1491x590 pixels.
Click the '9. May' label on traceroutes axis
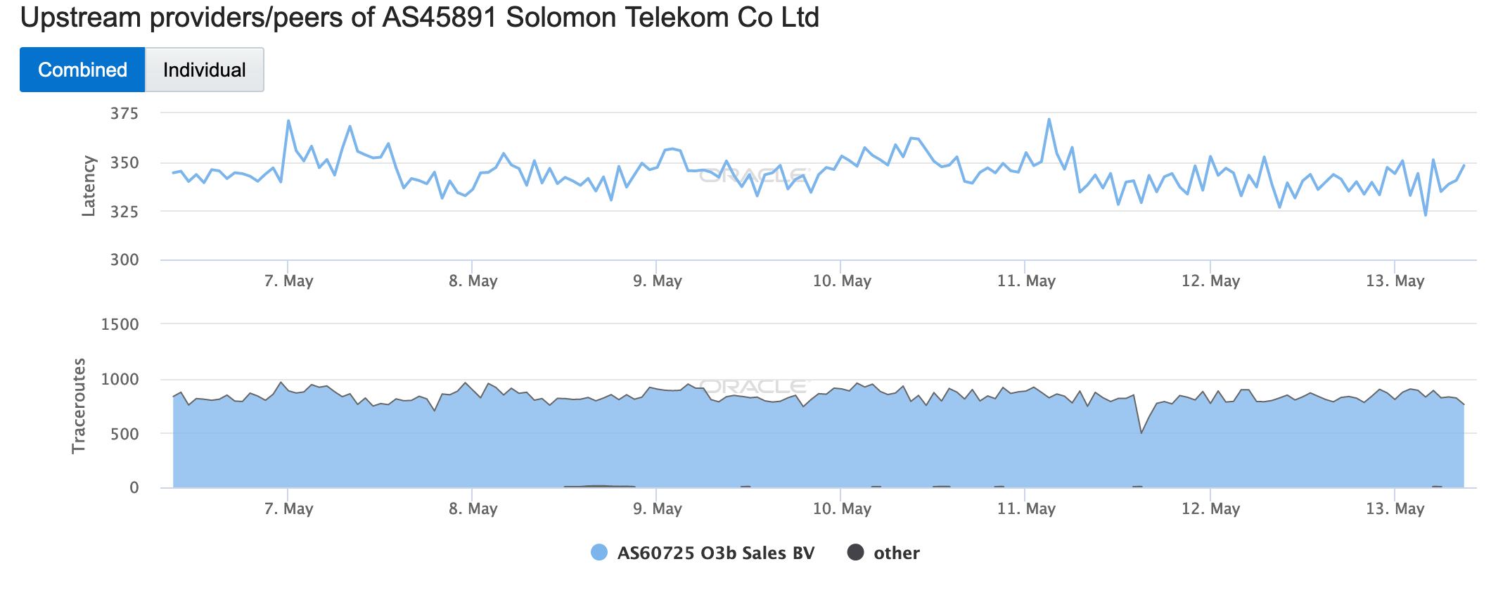click(657, 509)
